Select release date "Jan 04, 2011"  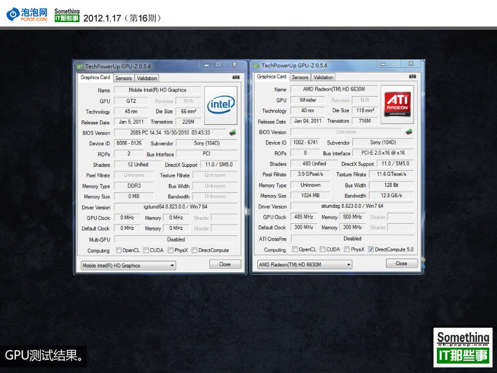click(x=308, y=121)
